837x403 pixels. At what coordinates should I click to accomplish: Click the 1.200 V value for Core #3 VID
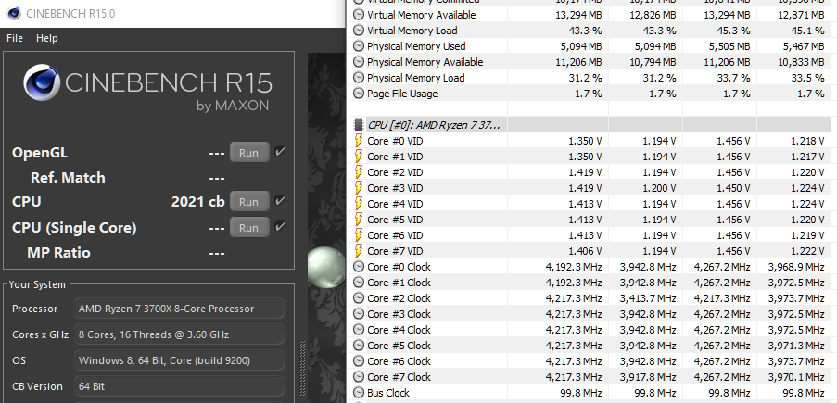tap(659, 188)
